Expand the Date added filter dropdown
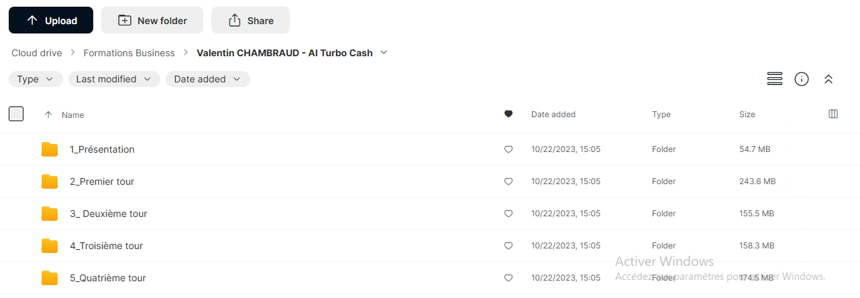 pos(208,79)
